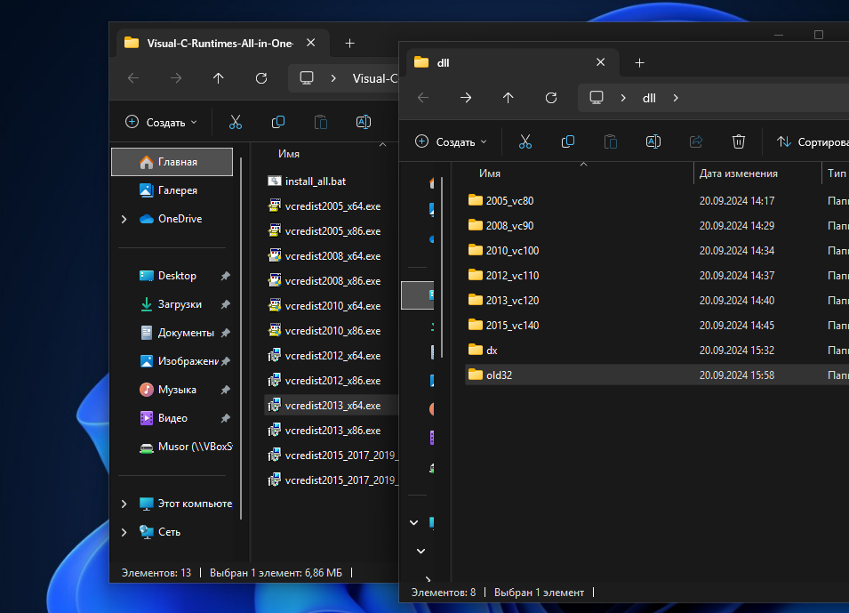Click Paste icon in dll window toolbar
The image size is (849, 613).
click(x=610, y=142)
